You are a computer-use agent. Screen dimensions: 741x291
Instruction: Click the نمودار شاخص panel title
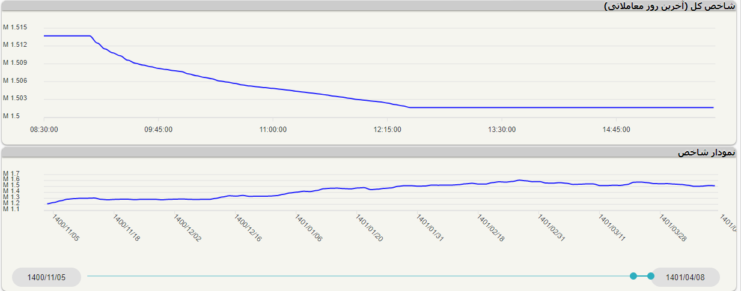click(706, 152)
